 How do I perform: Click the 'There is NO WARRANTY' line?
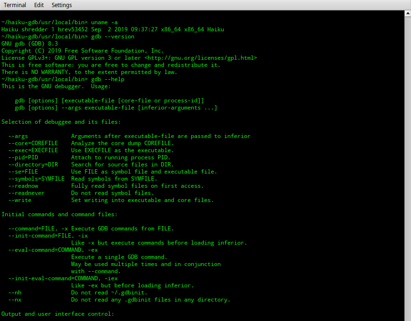tap(89, 72)
